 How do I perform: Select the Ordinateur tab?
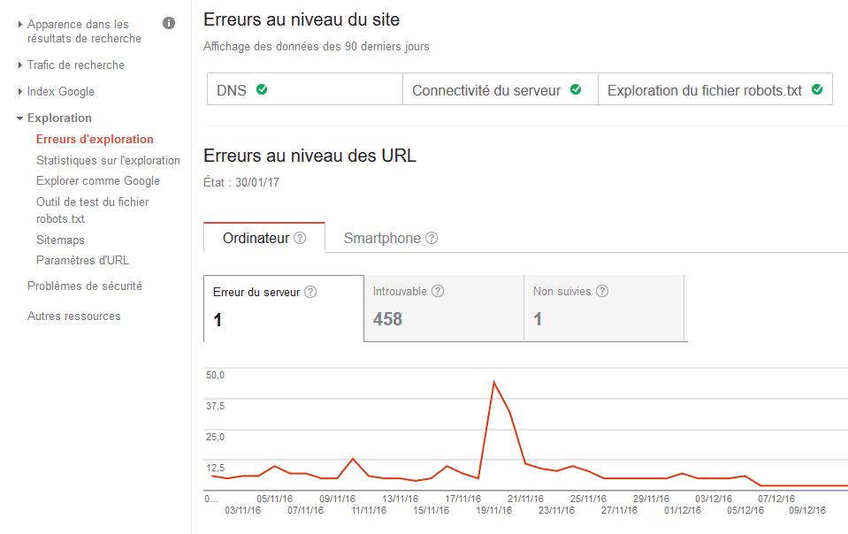[x=256, y=237]
